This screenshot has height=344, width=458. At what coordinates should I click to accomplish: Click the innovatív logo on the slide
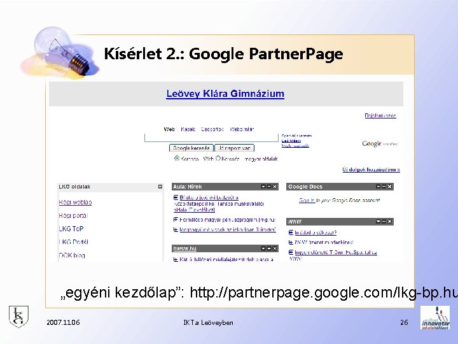pos(435,318)
